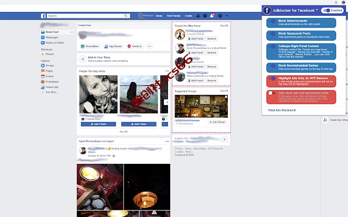Open People You May Know feed options
Screen dimensions: 348x217
[x=167, y=71]
